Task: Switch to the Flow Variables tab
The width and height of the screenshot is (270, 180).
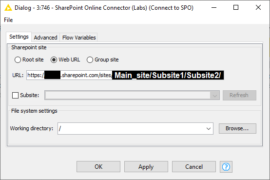Action: click(x=79, y=38)
